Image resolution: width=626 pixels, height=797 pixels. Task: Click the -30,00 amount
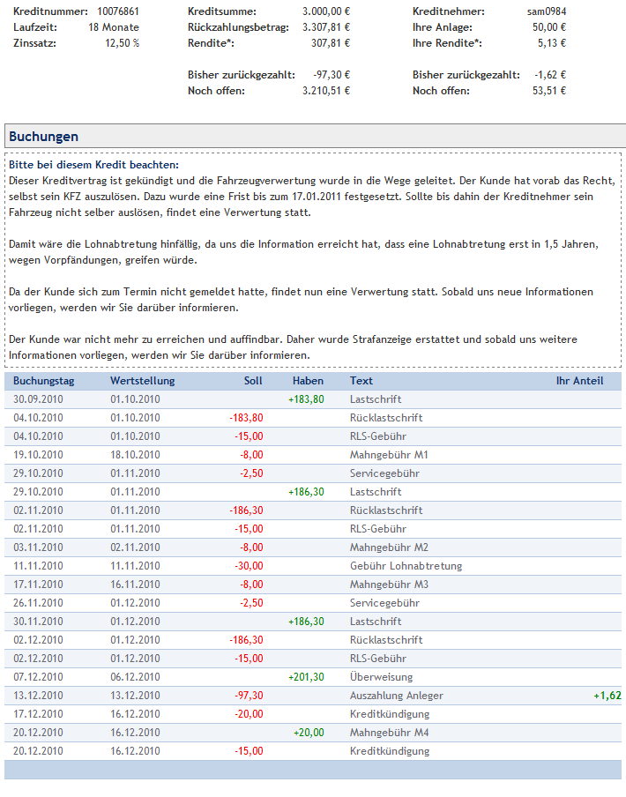pos(249,566)
